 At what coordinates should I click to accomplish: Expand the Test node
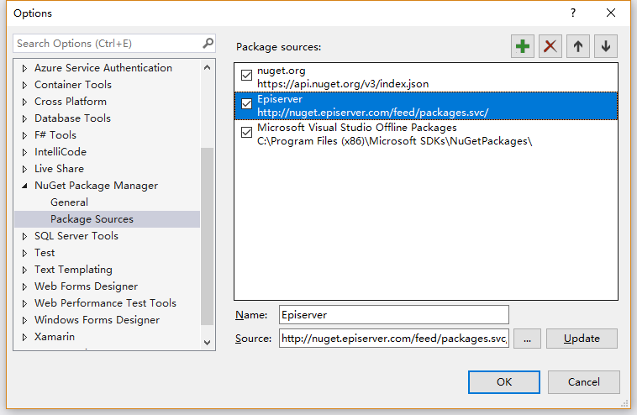pos(24,253)
